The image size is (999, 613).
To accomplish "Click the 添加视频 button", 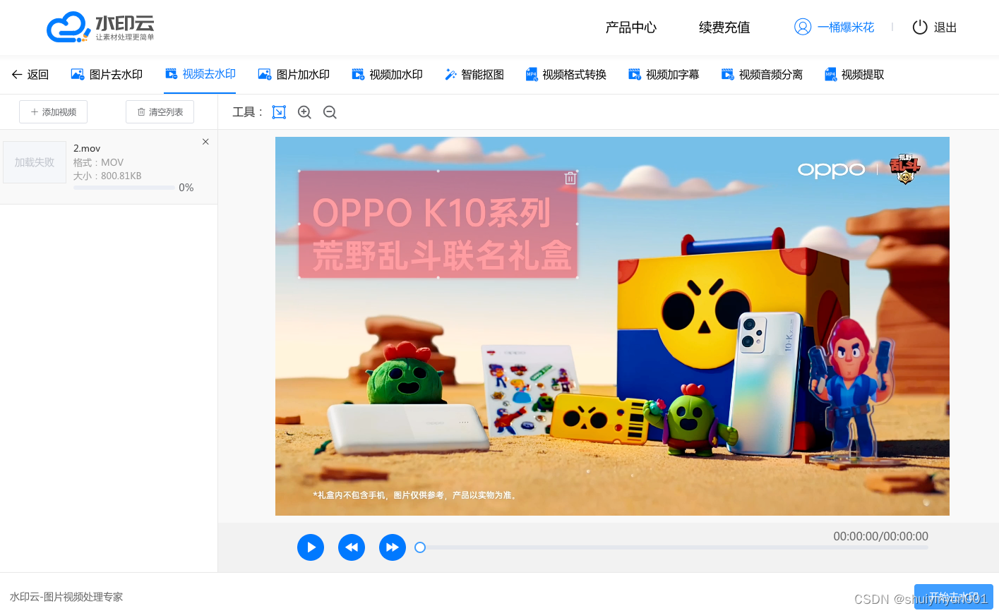I will pyautogui.click(x=53, y=112).
